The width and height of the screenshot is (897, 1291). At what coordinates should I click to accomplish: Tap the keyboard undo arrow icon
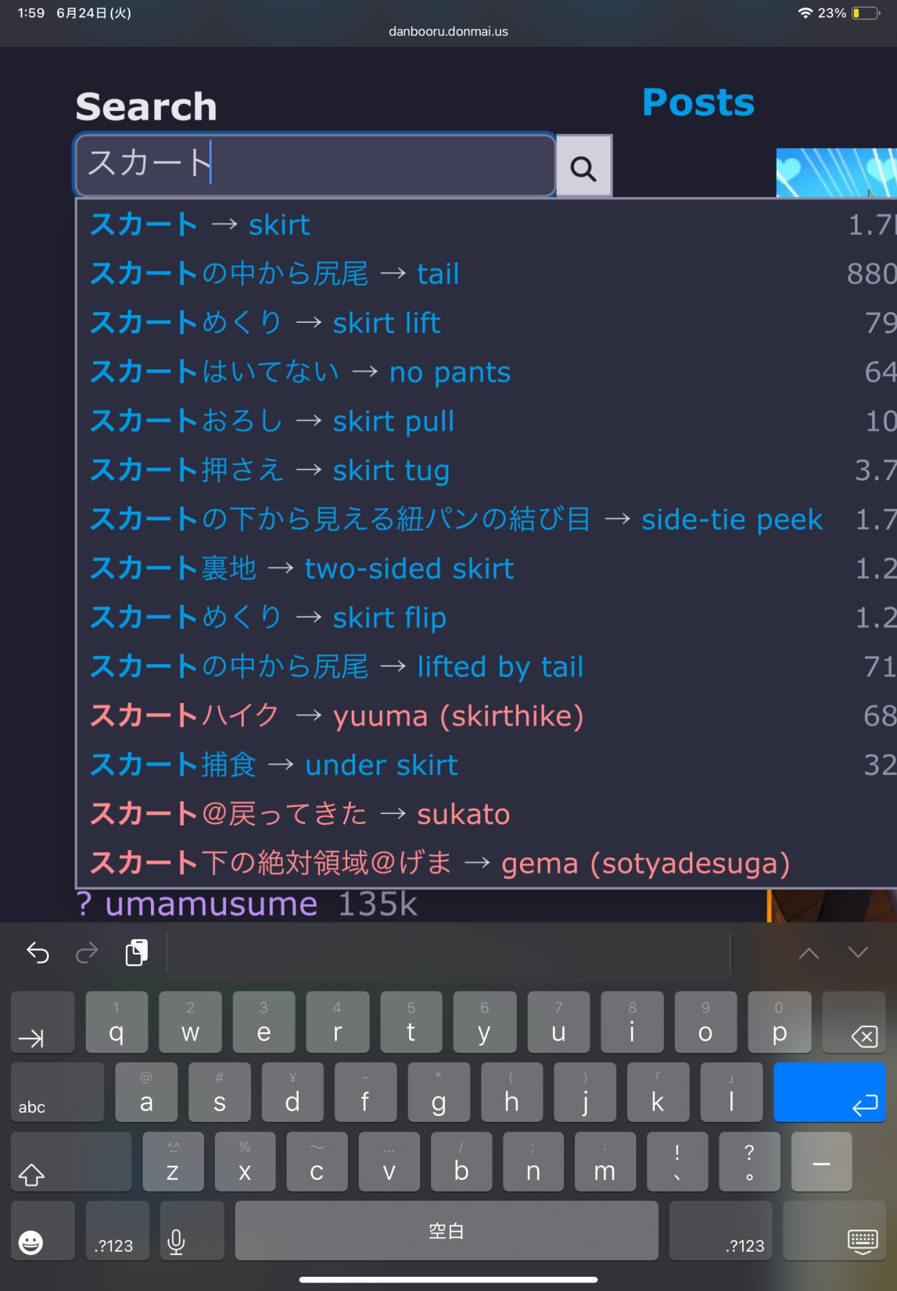[x=38, y=953]
